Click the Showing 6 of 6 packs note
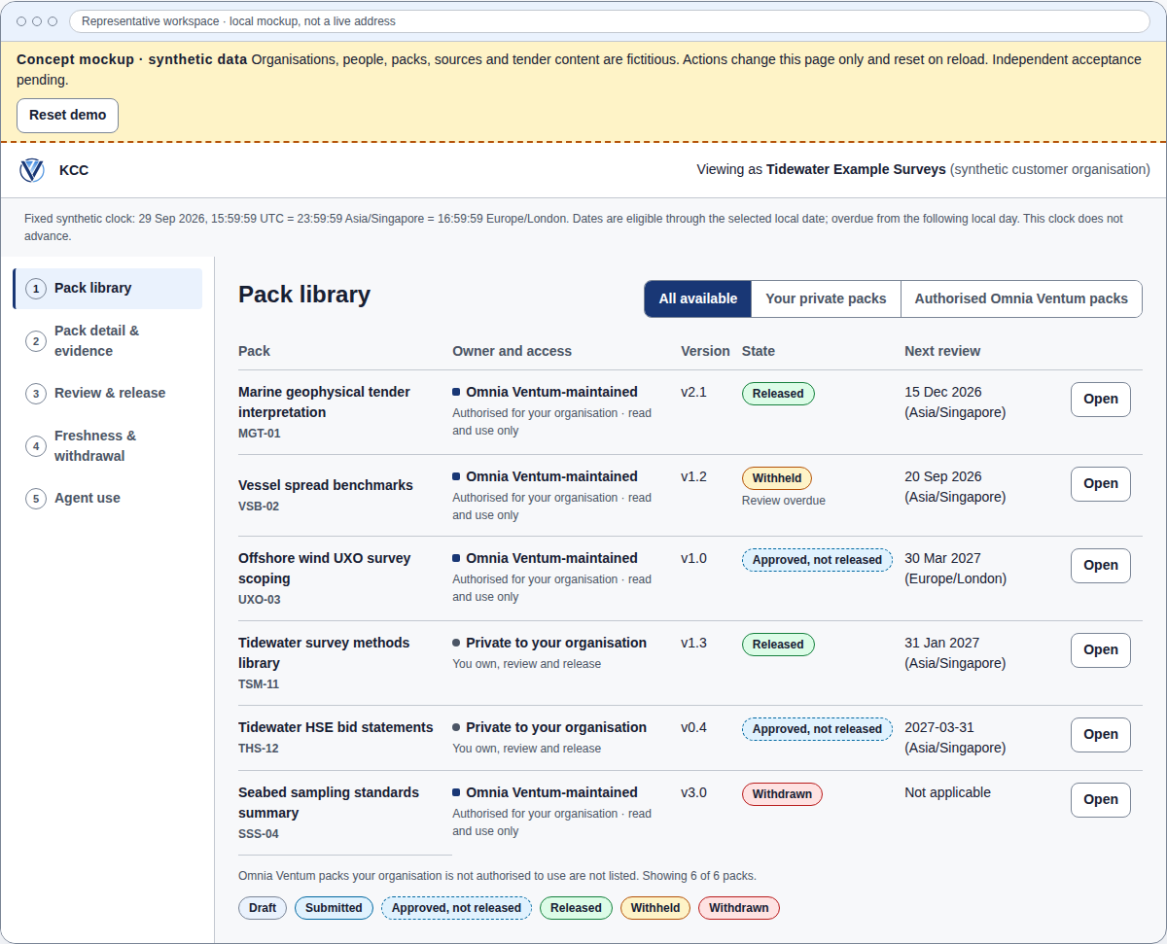This screenshot has height=944, width=1167. [x=689, y=876]
